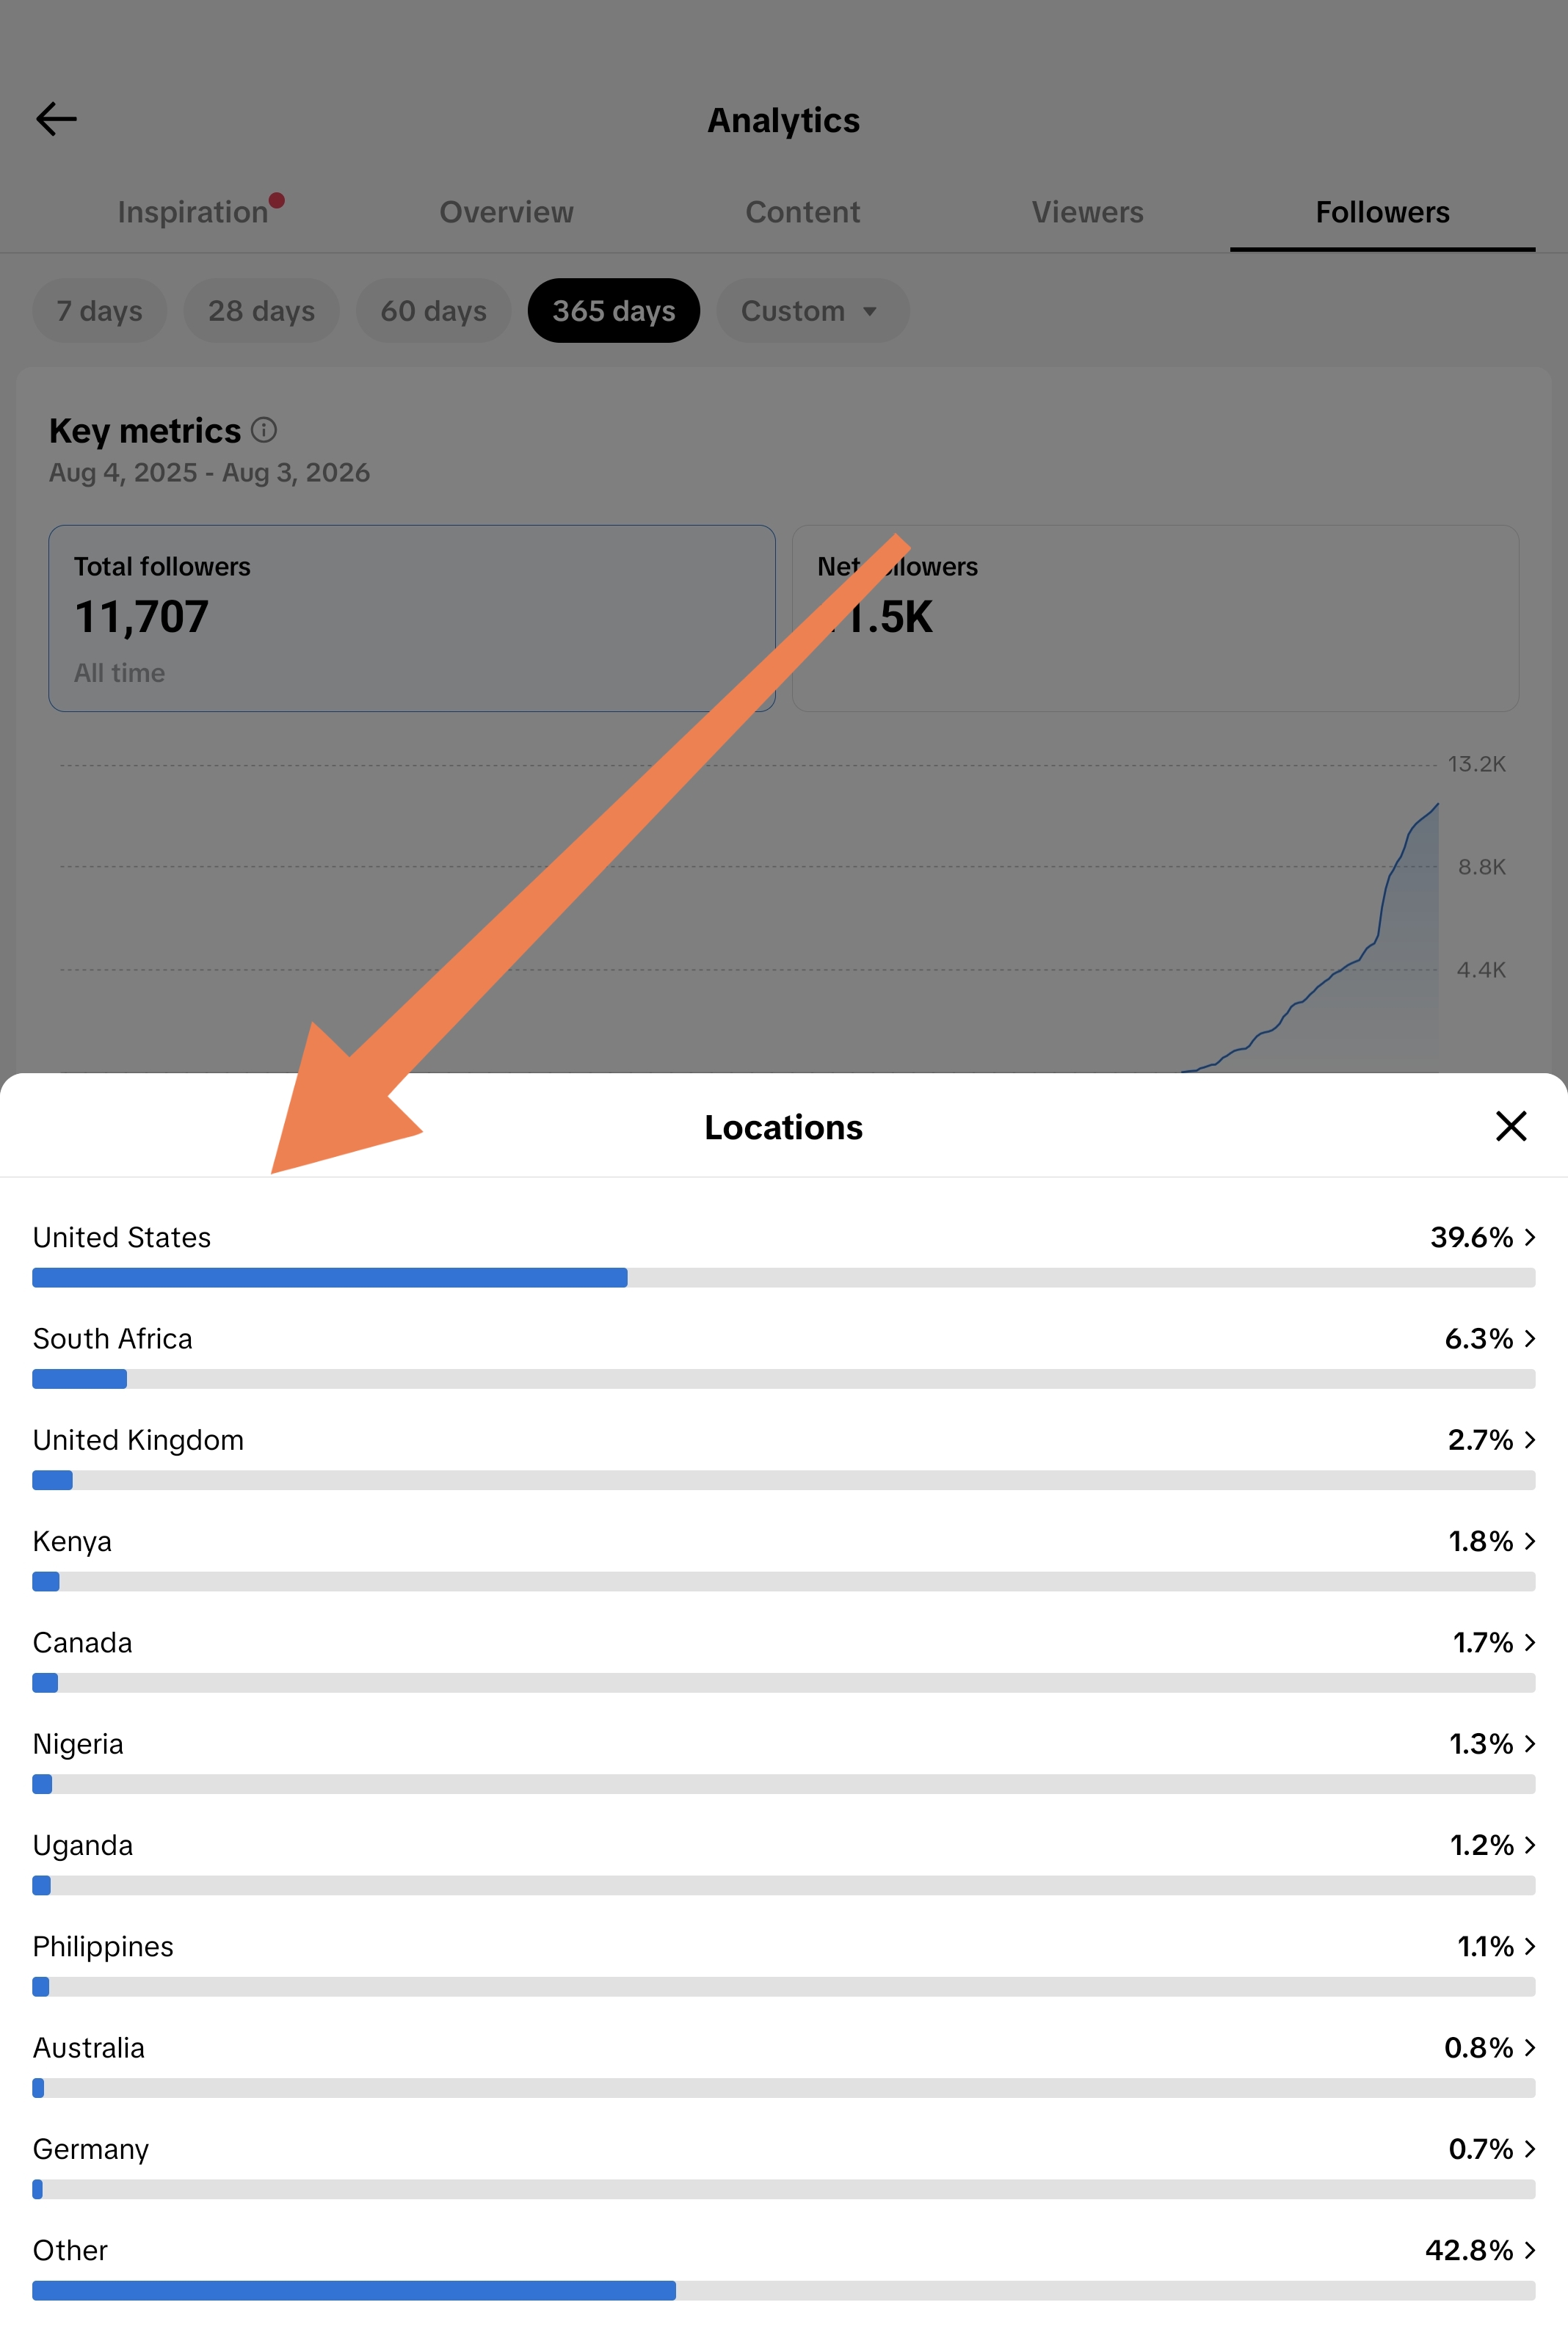Click the United States percentage bar
Image resolution: width=1568 pixels, height=2349 pixels.
pyautogui.click(x=783, y=1278)
